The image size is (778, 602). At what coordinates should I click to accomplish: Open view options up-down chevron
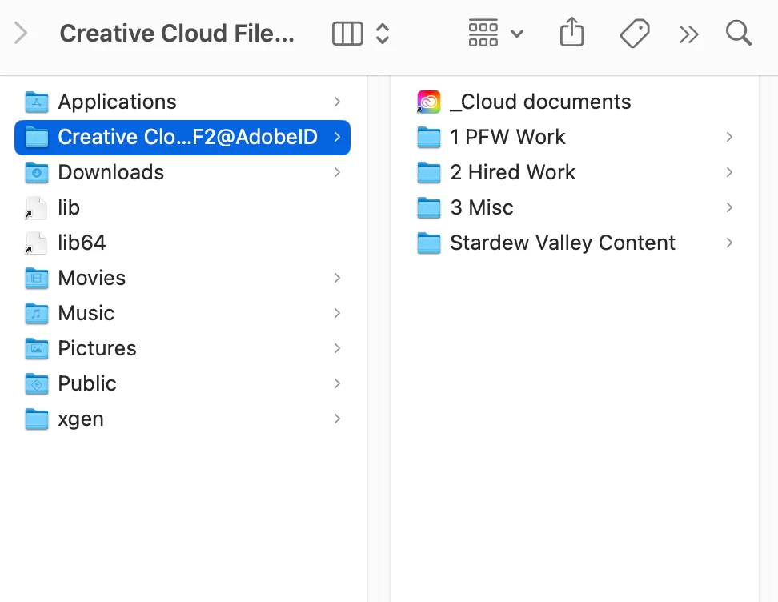coord(382,34)
